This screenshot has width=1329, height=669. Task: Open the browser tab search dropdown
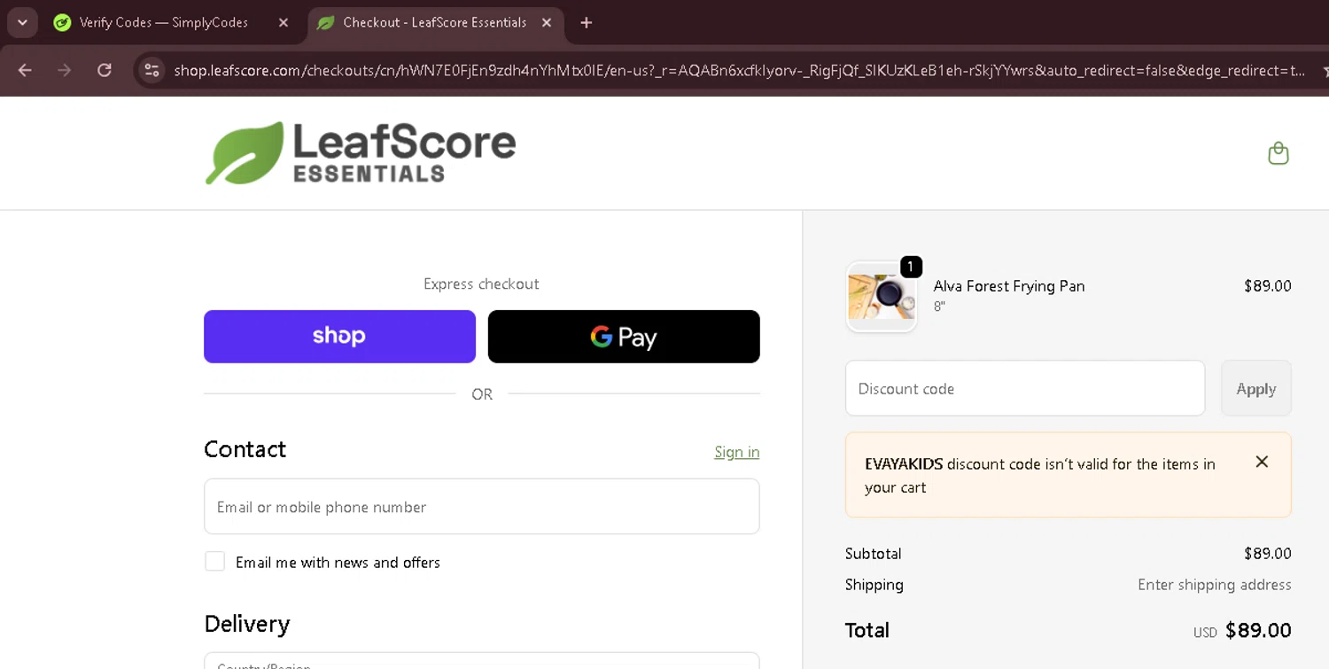22,22
